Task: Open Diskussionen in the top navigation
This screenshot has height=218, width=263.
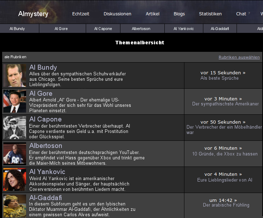Action: pyautogui.click(x=118, y=14)
